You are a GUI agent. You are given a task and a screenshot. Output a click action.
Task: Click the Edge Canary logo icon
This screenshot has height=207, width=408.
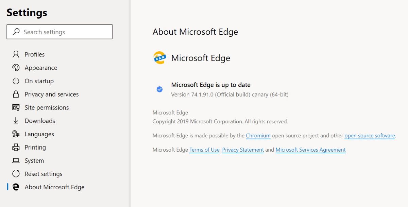point(159,58)
